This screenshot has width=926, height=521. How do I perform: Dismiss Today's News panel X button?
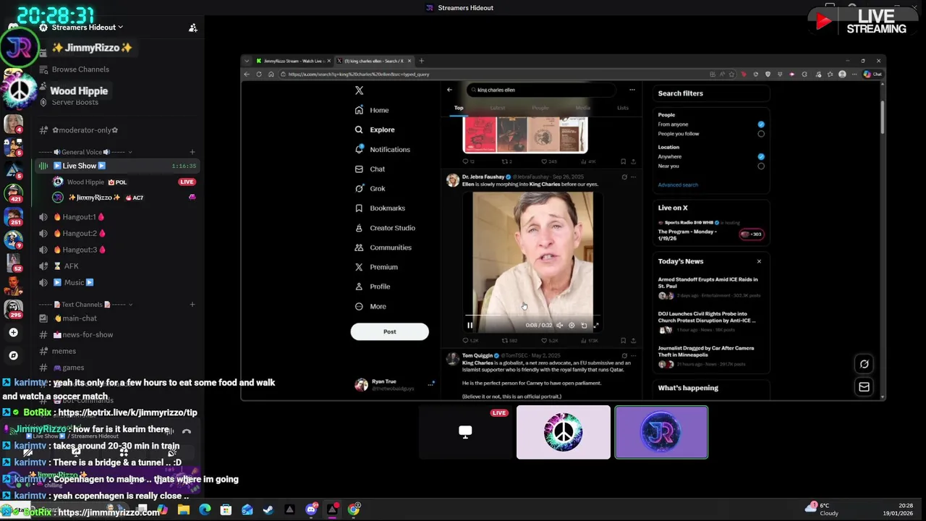[759, 261]
